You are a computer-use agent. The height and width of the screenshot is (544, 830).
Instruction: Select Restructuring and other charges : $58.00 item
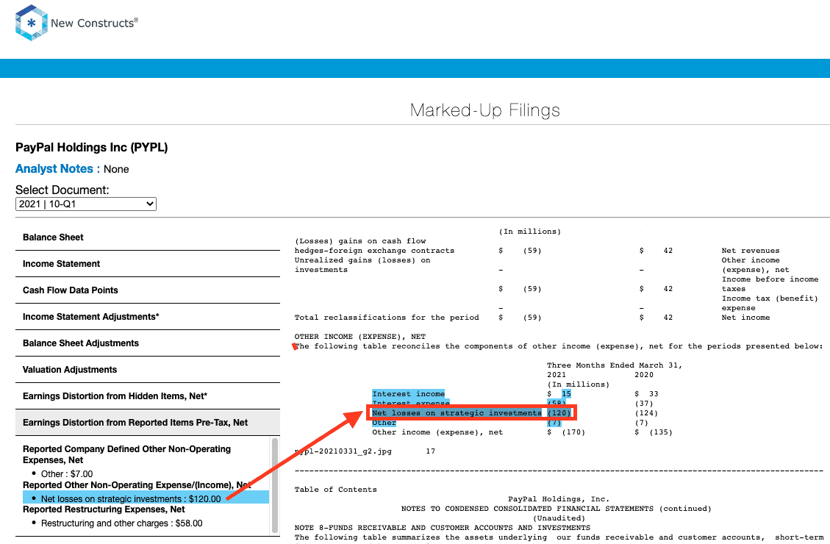tap(122, 523)
